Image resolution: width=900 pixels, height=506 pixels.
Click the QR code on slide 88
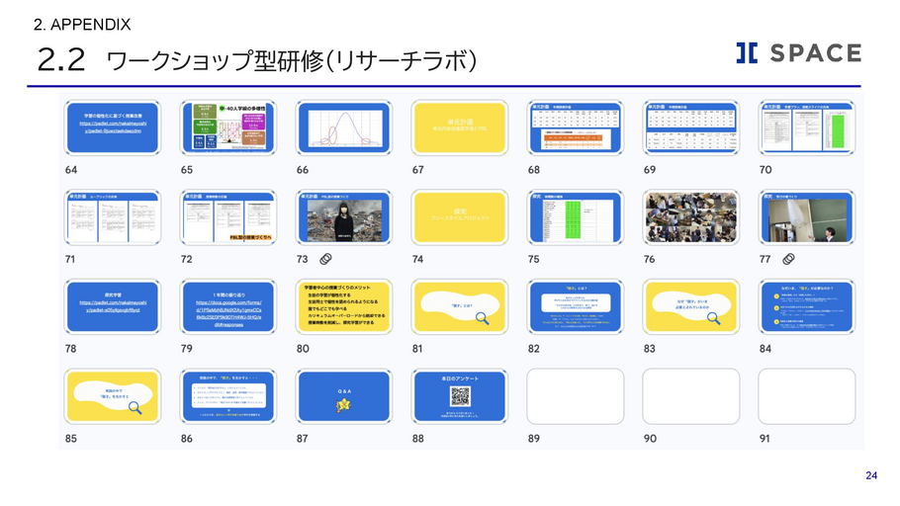[x=459, y=395]
